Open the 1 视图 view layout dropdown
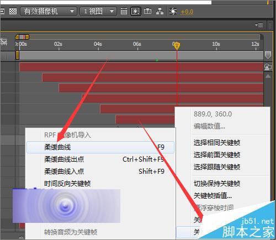The width and height of the screenshot is (276, 240). tap(98, 12)
